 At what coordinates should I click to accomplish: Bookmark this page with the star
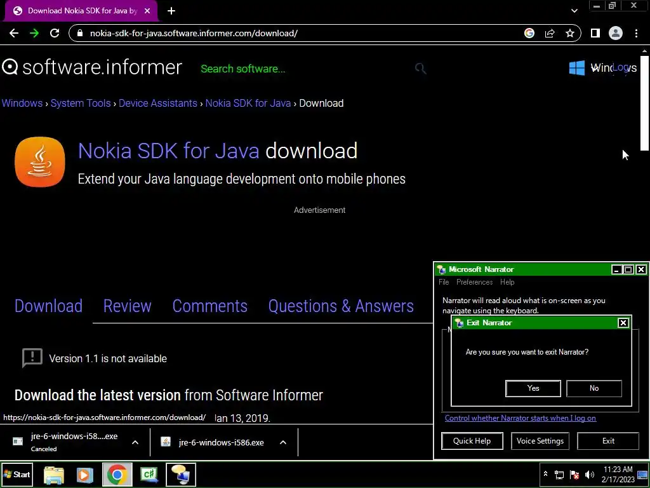(x=570, y=34)
